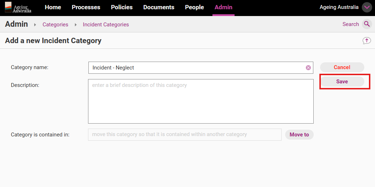
Task: Expand the Ageing Australia account dropdown
Action: pos(366,7)
